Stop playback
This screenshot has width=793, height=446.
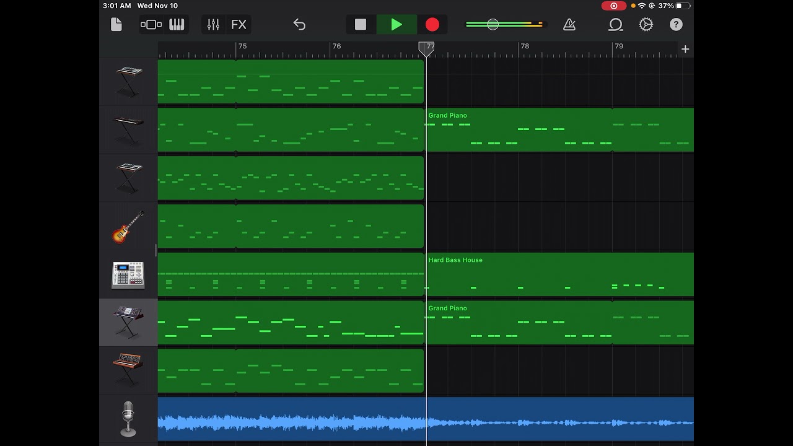(361, 25)
